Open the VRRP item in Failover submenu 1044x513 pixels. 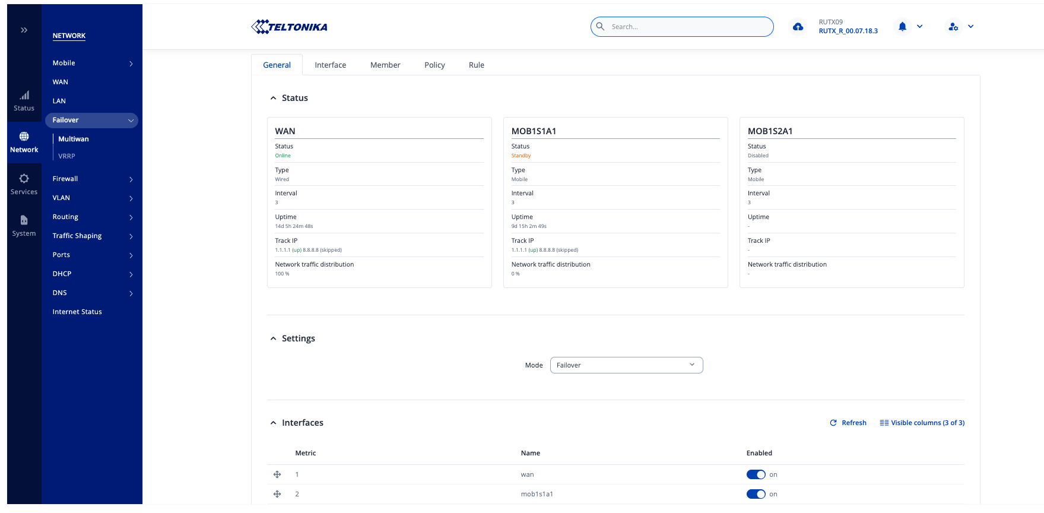66,156
